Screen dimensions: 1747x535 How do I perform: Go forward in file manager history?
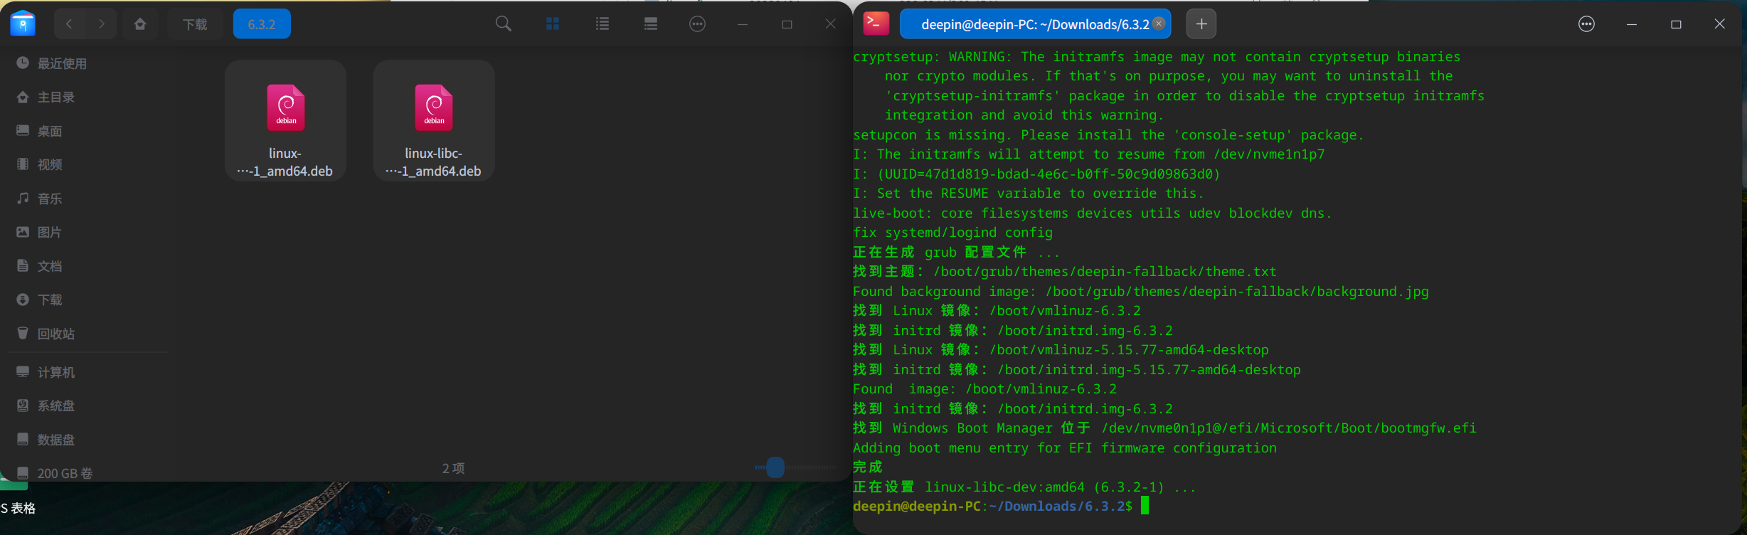102,24
